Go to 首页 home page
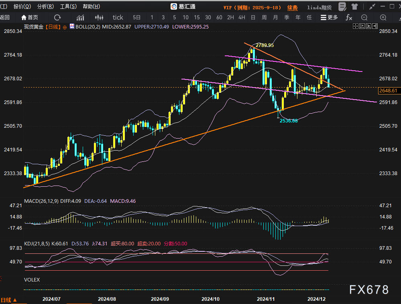 tap(30, 17)
